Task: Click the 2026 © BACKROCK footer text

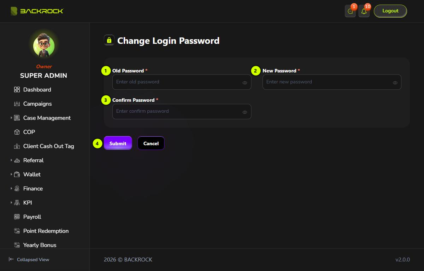Action: pyautogui.click(x=128, y=260)
